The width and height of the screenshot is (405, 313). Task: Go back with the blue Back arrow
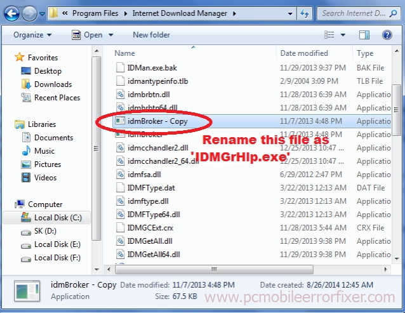coord(11,13)
